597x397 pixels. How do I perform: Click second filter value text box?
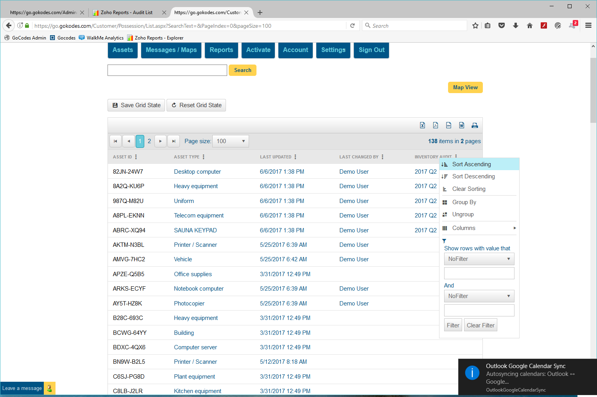click(x=479, y=311)
